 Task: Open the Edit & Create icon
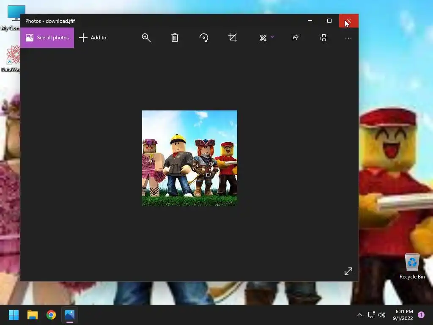click(x=263, y=38)
